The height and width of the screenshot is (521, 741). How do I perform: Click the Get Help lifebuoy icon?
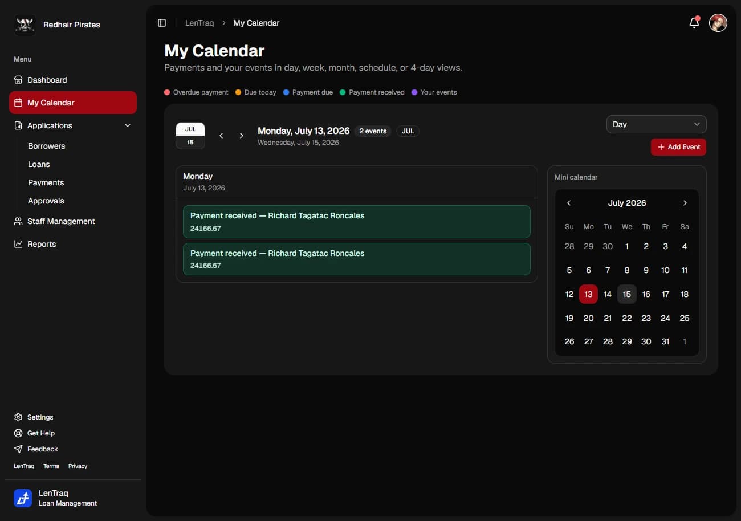point(18,433)
